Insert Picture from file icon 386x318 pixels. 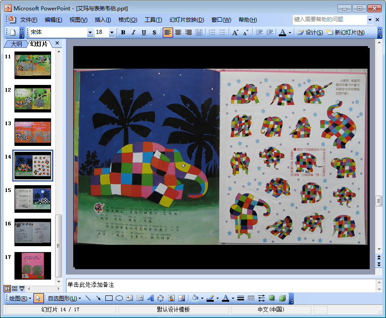[x=182, y=298]
